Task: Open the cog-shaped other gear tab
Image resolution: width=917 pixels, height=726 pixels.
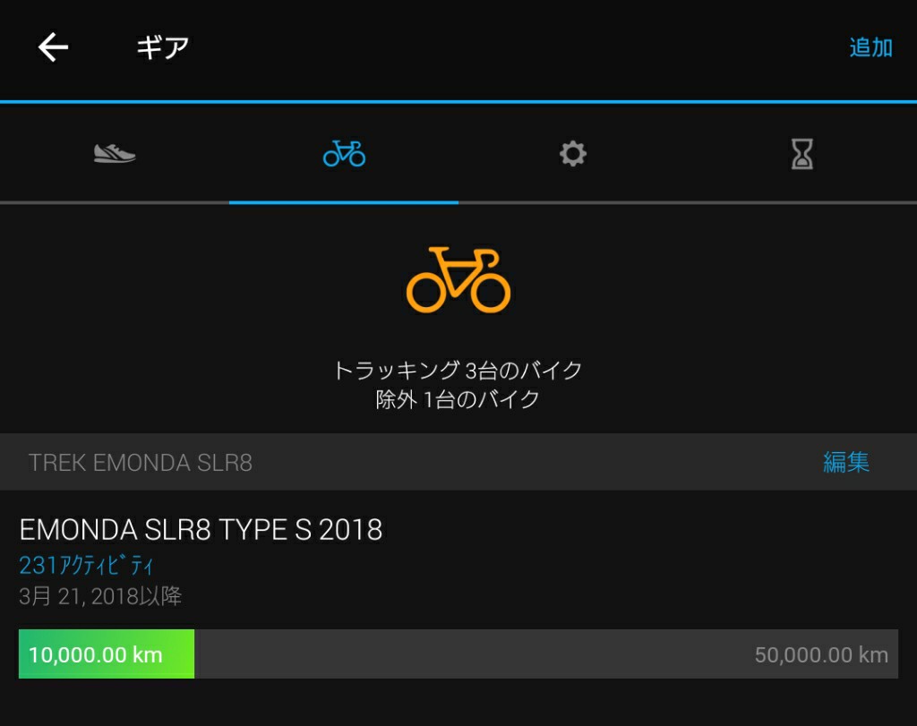Action: click(x=573, y=154)
